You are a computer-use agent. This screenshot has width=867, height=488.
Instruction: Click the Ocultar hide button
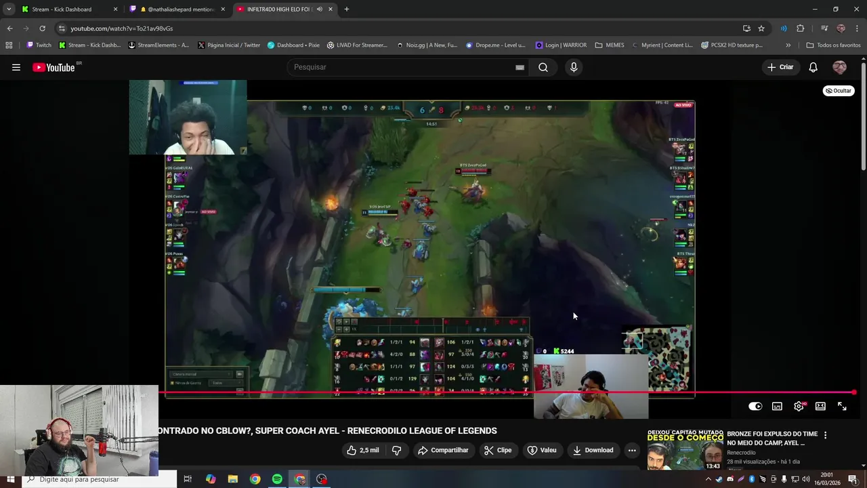coord(839,91)
